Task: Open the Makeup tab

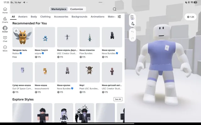Action: point(112,17)
